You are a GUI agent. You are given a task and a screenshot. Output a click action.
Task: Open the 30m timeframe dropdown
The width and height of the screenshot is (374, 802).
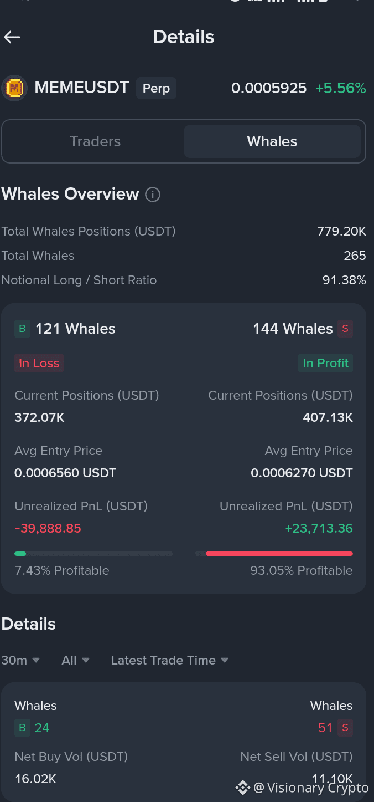(20, 660)
